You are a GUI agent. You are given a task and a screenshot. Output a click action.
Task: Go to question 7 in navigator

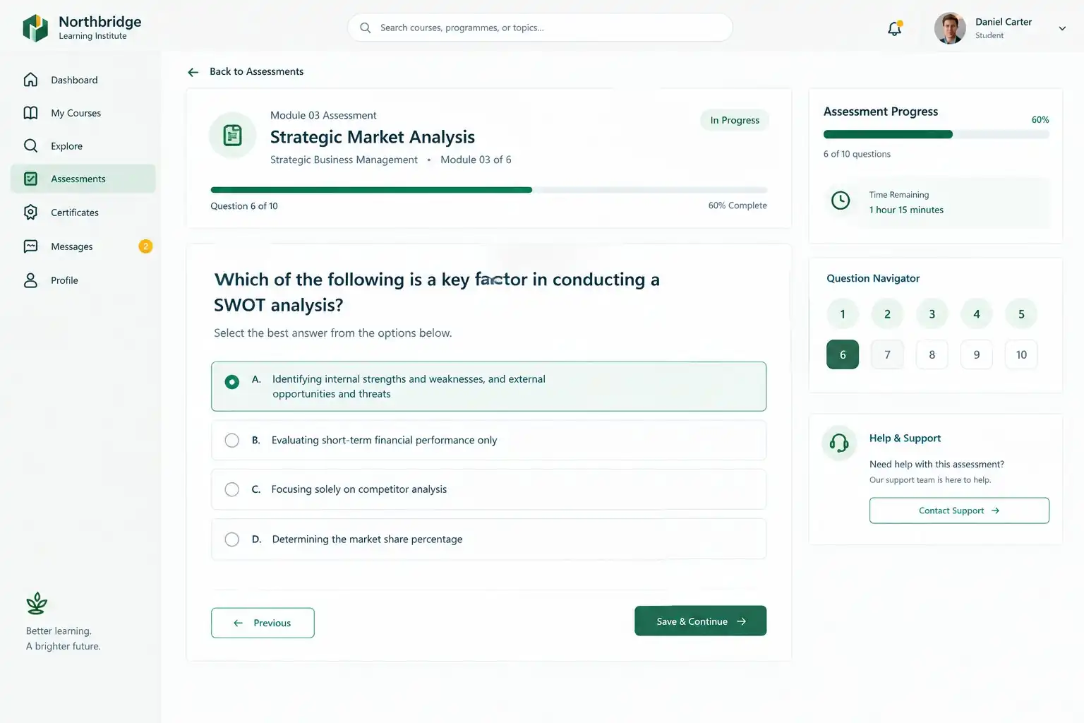click(x=887, y=354)
